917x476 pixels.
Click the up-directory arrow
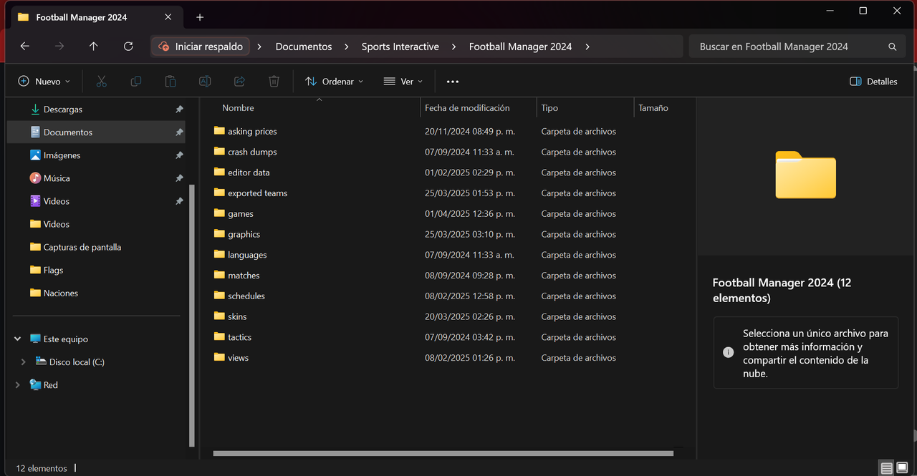[94, 47]
